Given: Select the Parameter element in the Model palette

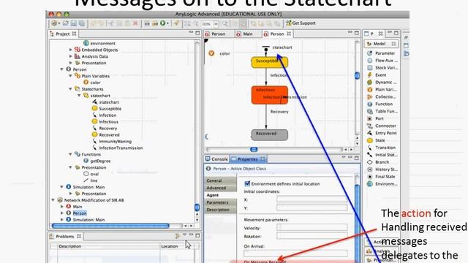Looking at the screenshot, I should point(382,53).
